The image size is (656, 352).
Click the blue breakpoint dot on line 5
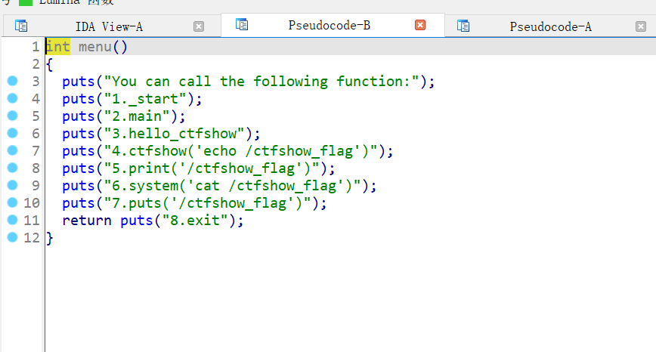tap(12, 116)
